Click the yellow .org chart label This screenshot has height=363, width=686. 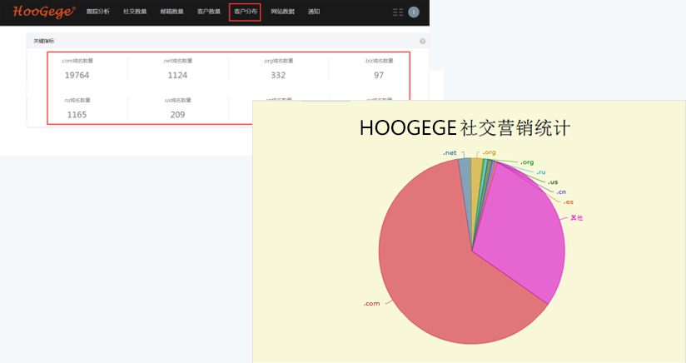coord(490,152)
